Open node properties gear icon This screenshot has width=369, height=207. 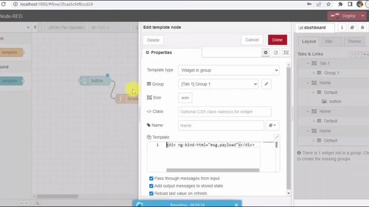click(265, 52)
